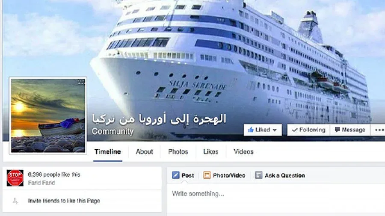Open the sunset boat profile picture
The width and height of the screenshot is (385, 216).
[48, 115]
